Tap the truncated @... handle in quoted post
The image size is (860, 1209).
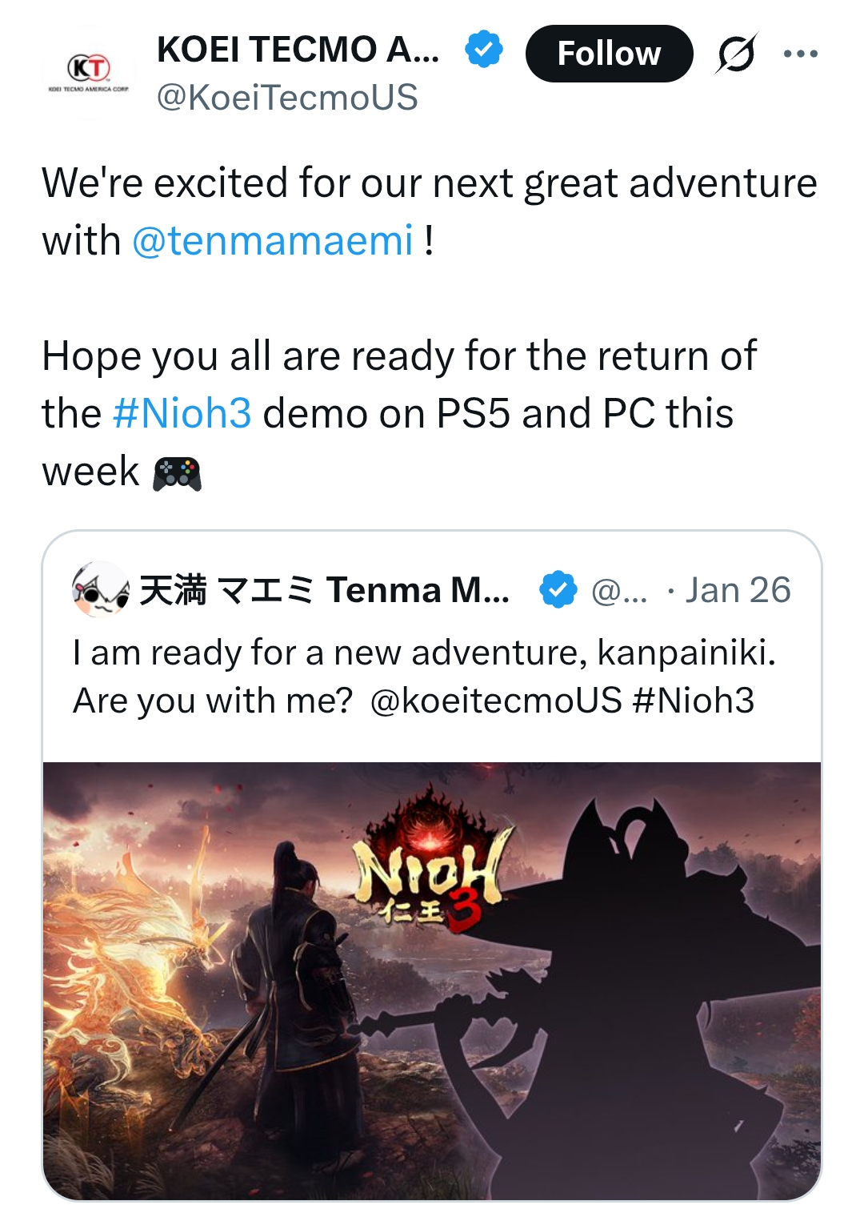tap(619, 591)
